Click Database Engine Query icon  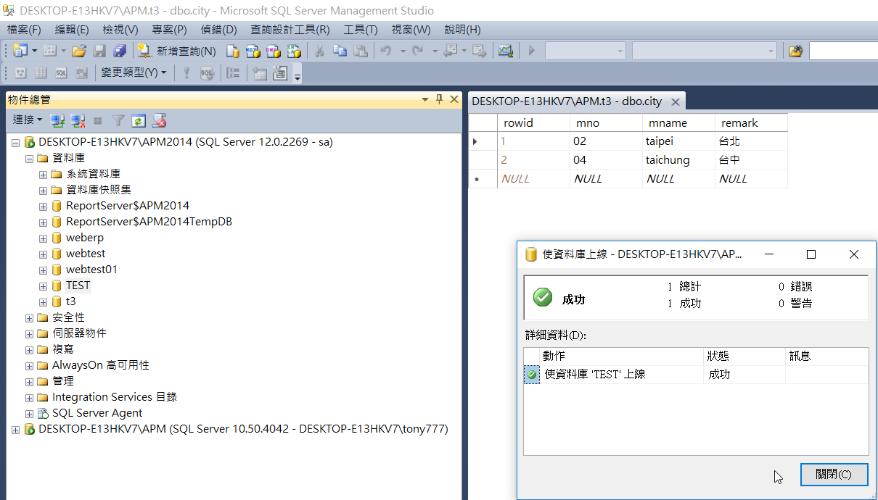233,51
